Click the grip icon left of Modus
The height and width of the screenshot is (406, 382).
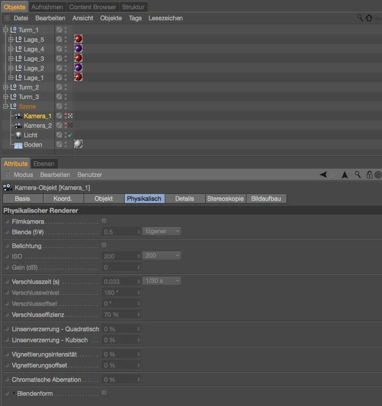tap(7, 174)
